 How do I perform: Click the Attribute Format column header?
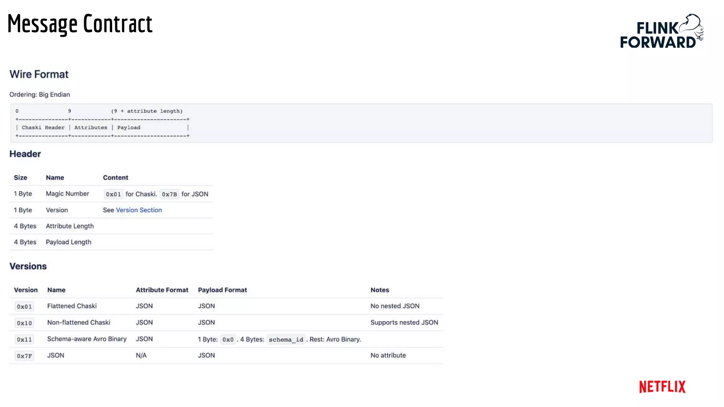point(162,290)
